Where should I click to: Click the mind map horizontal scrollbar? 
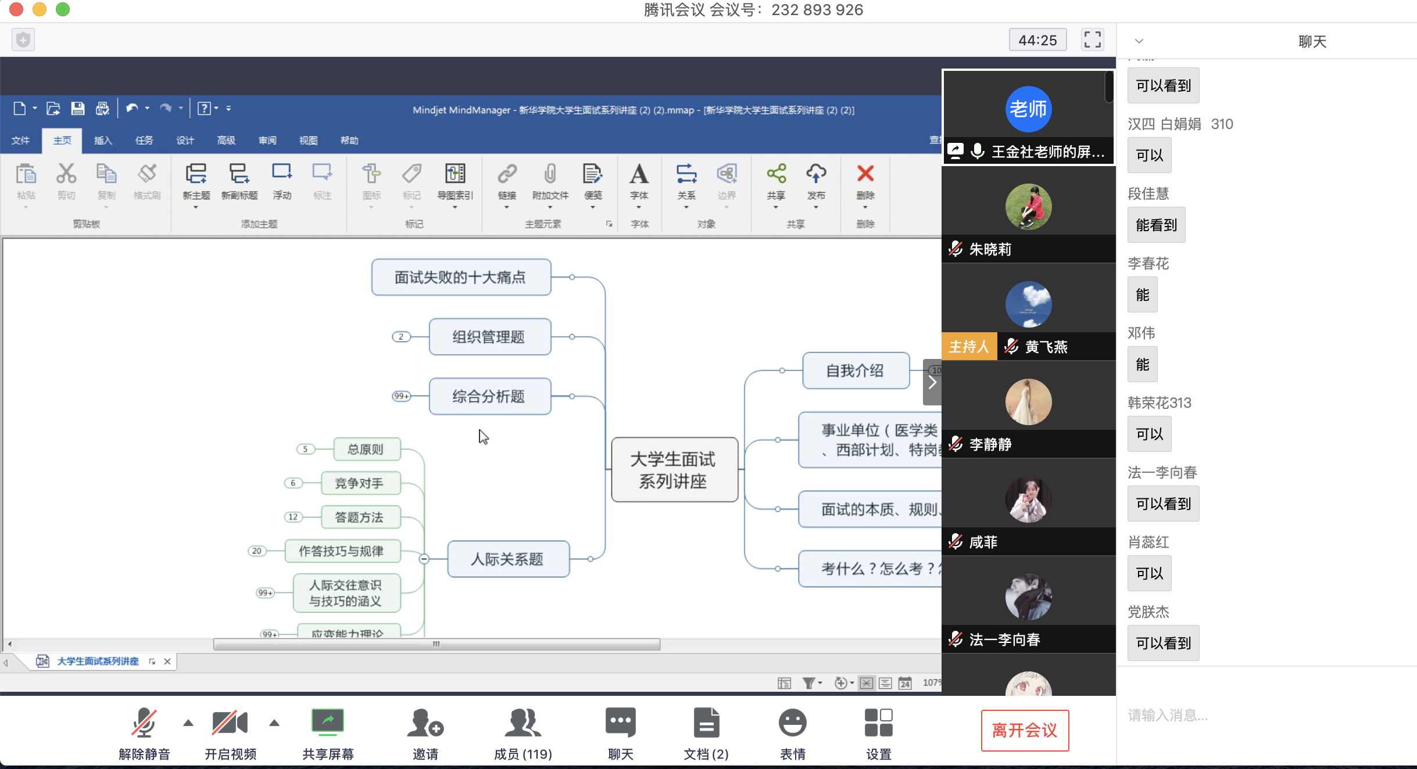(436, 644)
